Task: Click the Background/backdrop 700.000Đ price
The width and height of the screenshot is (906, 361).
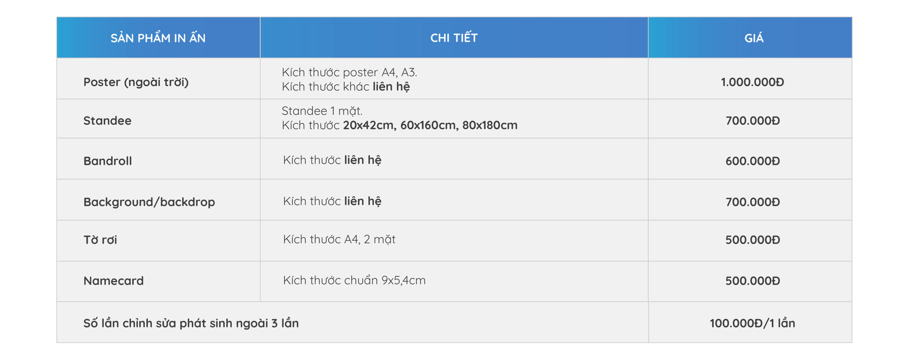Action: coord(753,202)
